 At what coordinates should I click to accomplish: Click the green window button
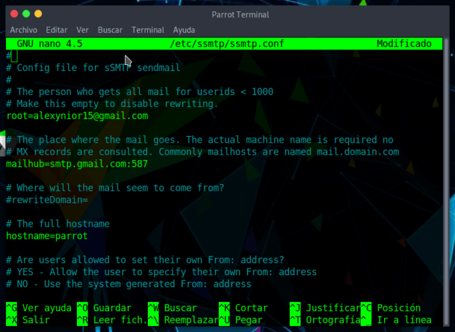[x=26, y=13]
